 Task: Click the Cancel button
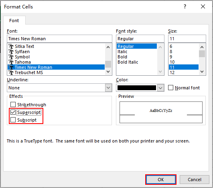coord(195,180)
